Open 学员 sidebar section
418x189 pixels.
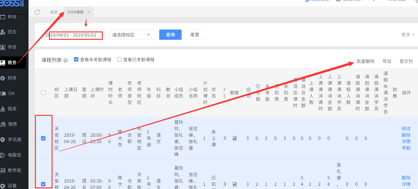13,47
